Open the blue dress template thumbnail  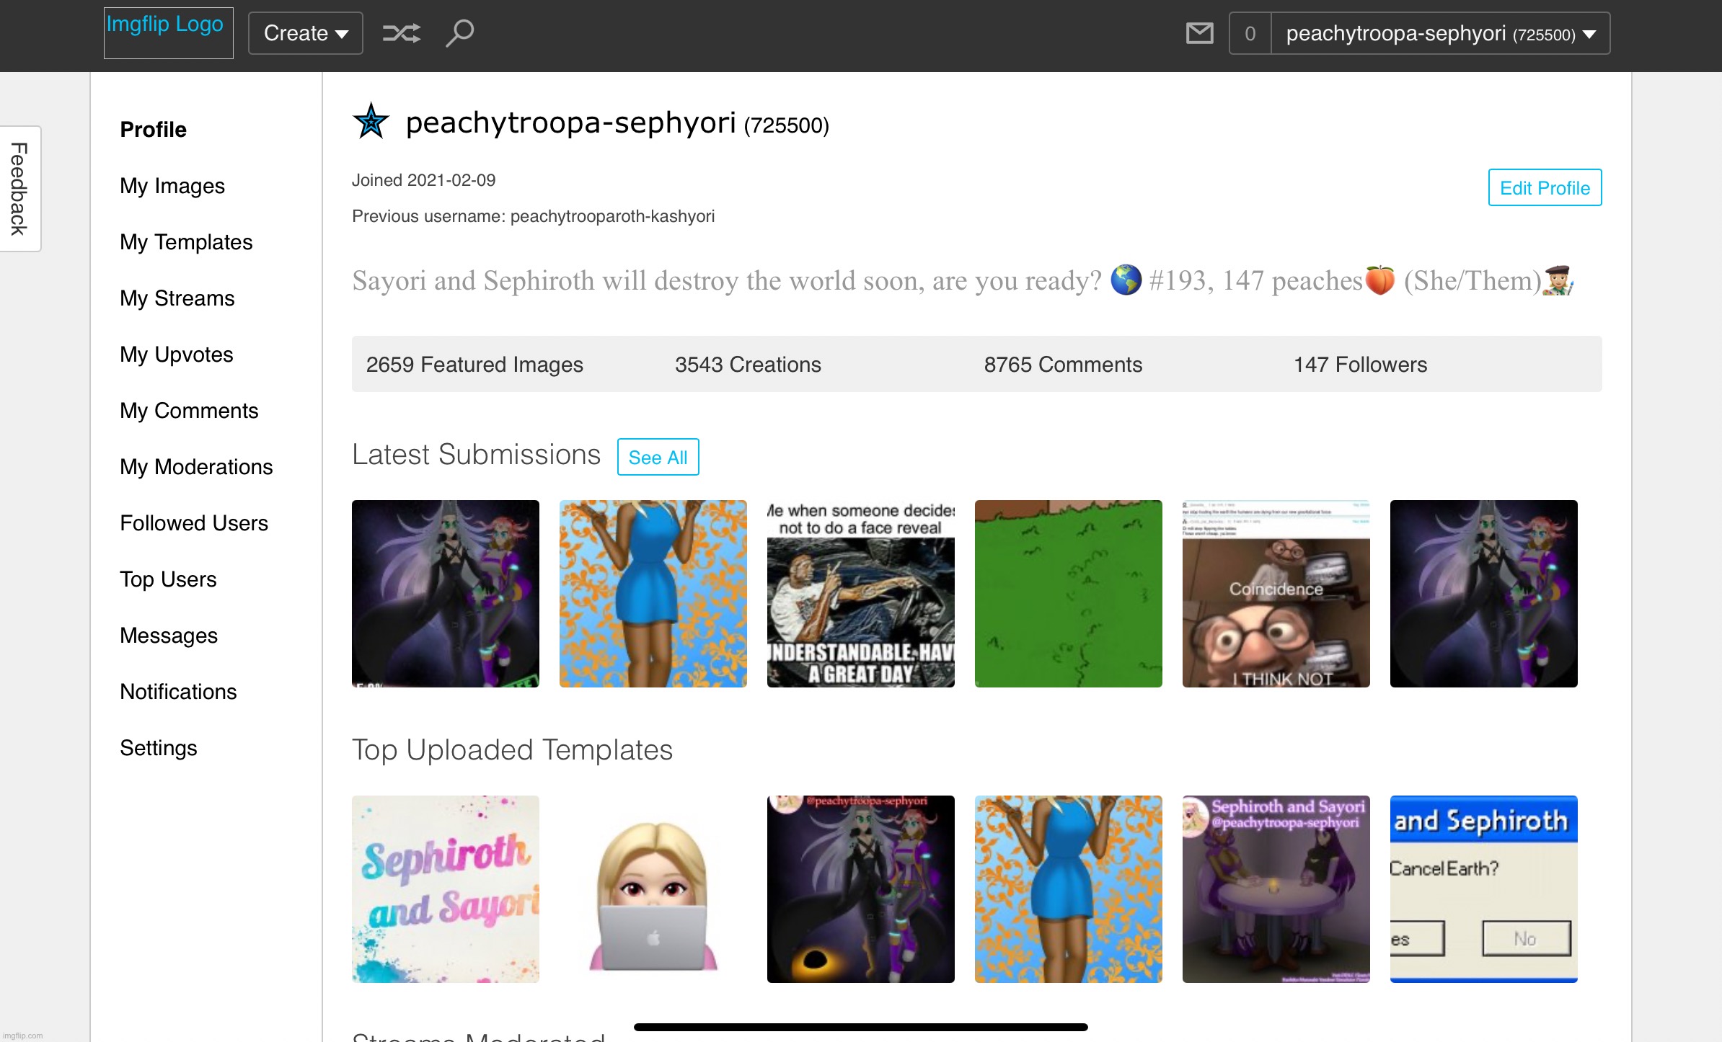(1069, 889)
